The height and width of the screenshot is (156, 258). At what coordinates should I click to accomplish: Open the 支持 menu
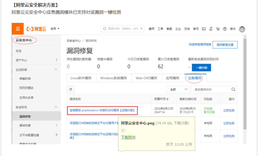click(x=187, y=29)
